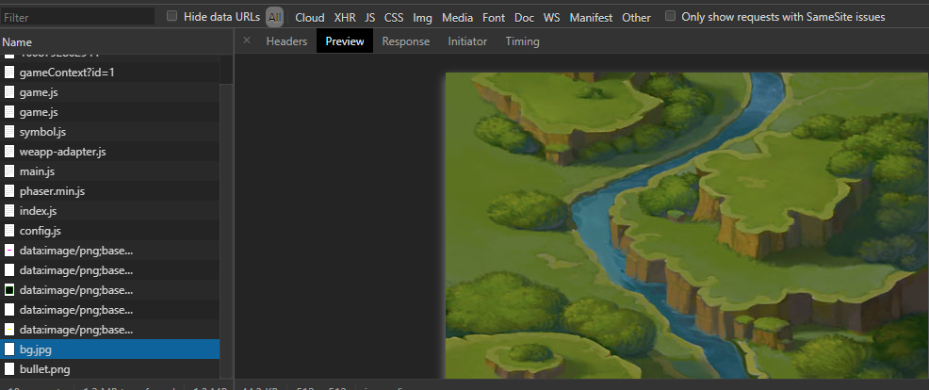
Task: Filter requests by Img type
Action: pyautogui.click(x=422, y=18)
